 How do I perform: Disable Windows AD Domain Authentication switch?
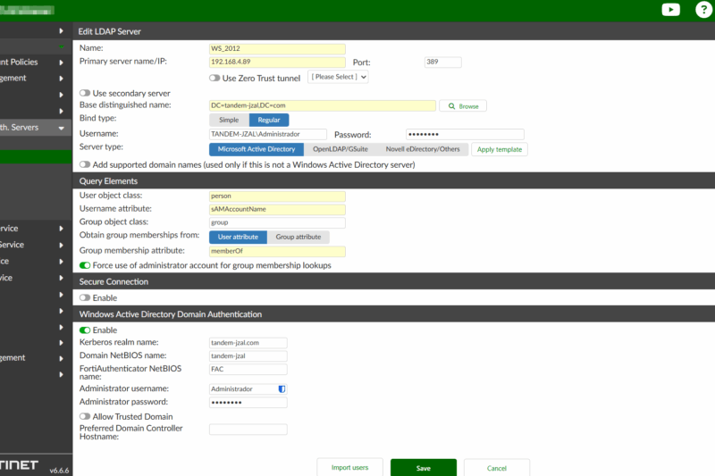[x=85, y=330]
